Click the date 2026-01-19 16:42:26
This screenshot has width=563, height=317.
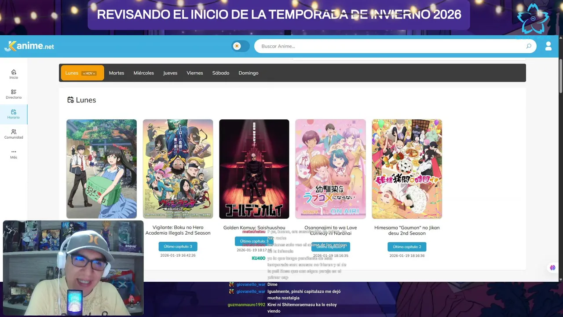(178, 255)
